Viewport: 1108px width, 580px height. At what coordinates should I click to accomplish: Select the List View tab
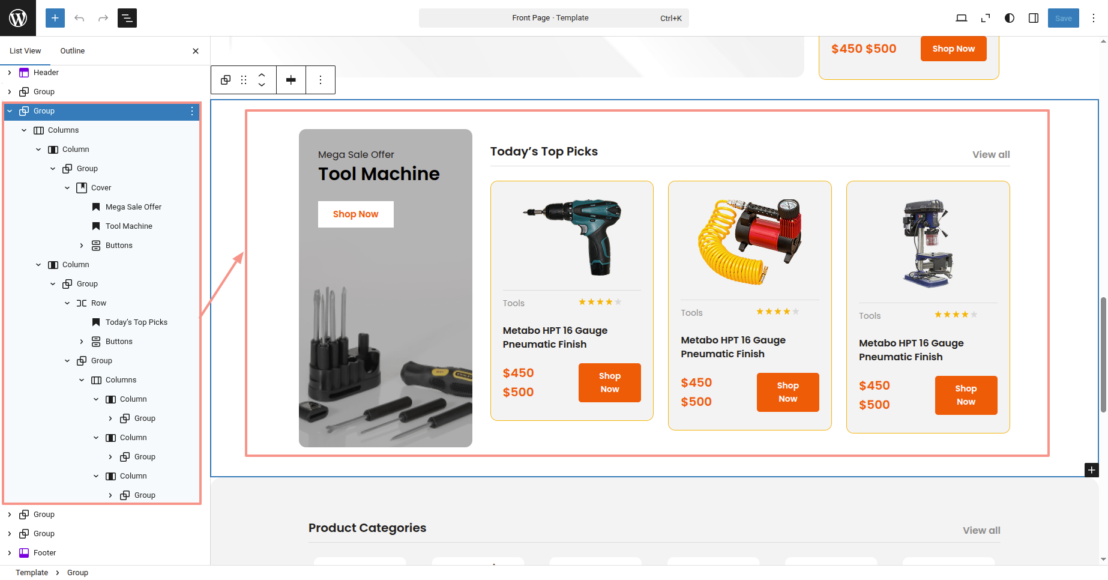[25, 51]
